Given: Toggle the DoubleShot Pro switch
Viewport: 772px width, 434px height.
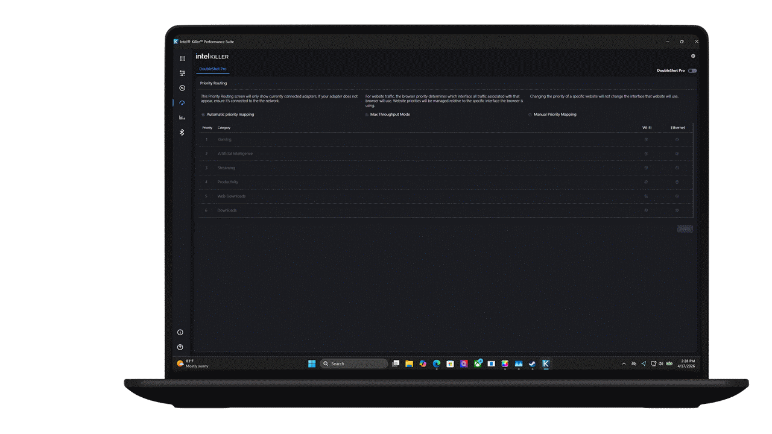Looking at the screenshot, I should coord(692,71).
